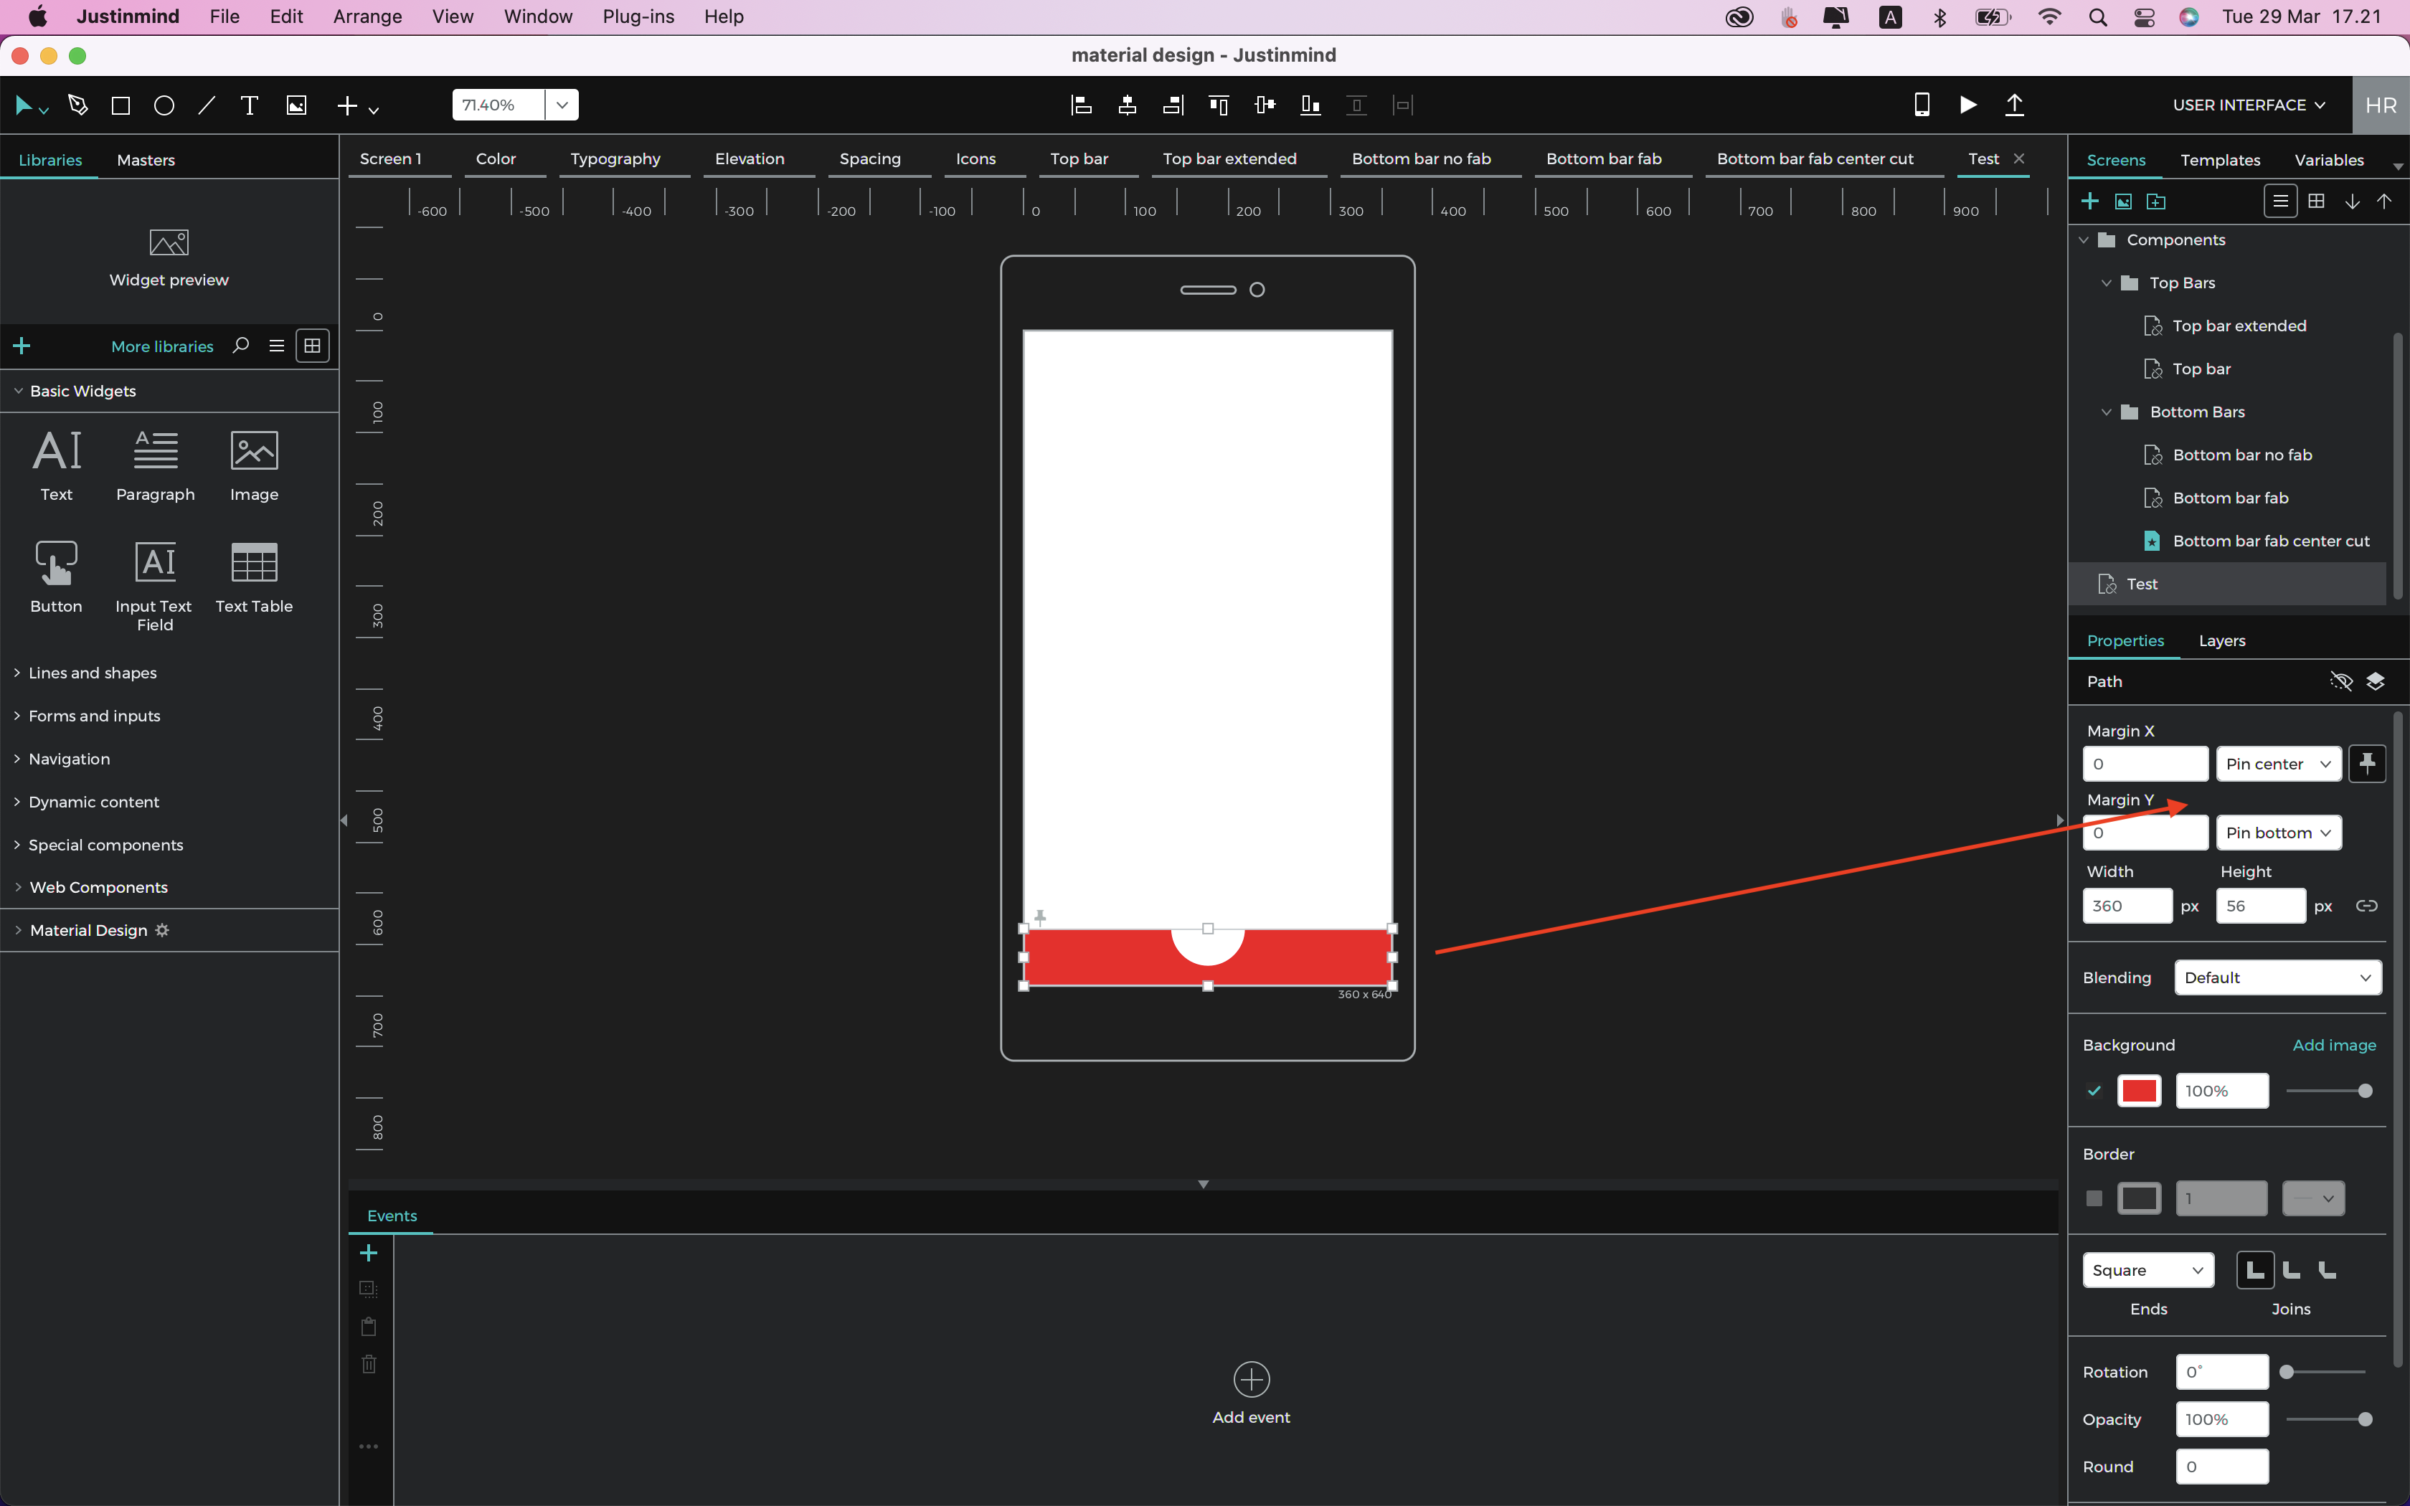Toggle the Background fill checkbox
The image size is (2410, 1506).
[2094, 1091]
